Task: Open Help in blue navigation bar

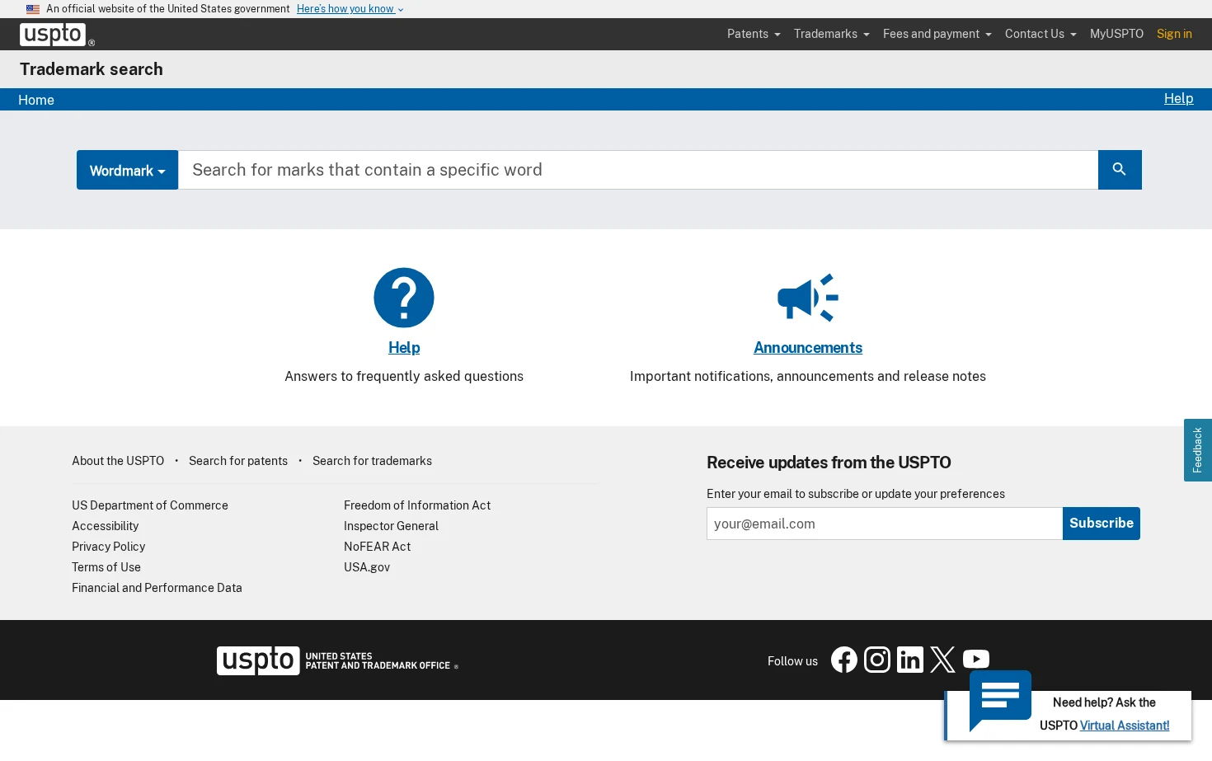Action: coord(1179,99)
